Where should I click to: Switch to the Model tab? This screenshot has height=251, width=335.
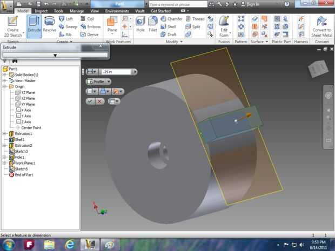[x=23, y=11]
